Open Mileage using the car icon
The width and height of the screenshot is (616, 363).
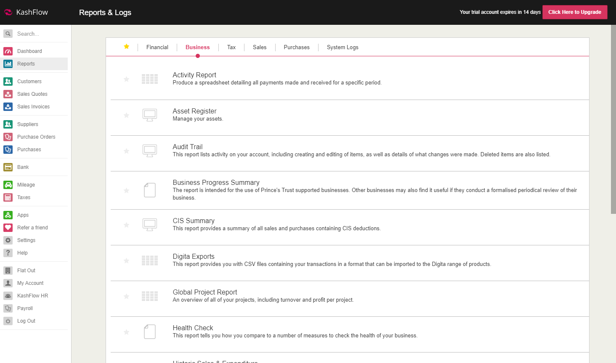[8, 185]
